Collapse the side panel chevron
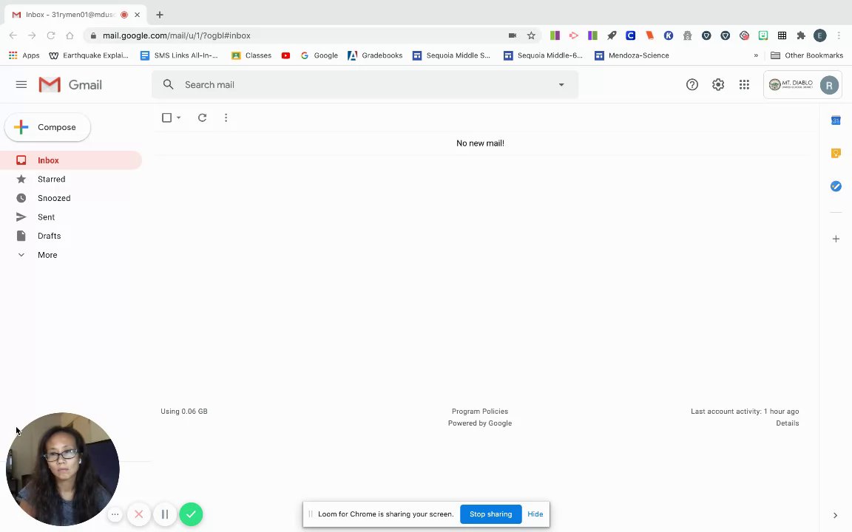 (835, 515)
